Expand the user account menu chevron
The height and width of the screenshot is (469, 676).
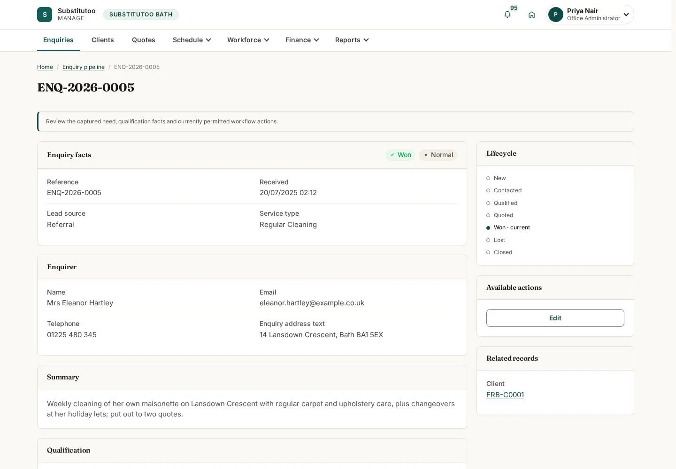tap(626, 15)
